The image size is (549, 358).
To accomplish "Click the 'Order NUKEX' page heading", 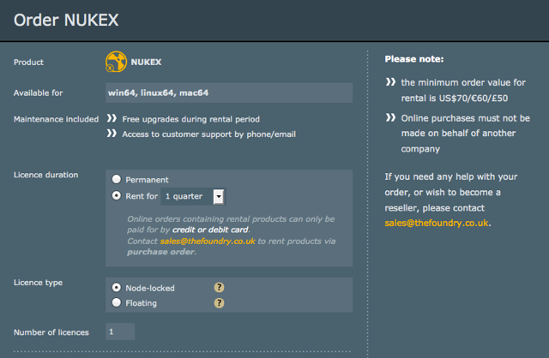I will pyautogui.click(x=66, y=20).
